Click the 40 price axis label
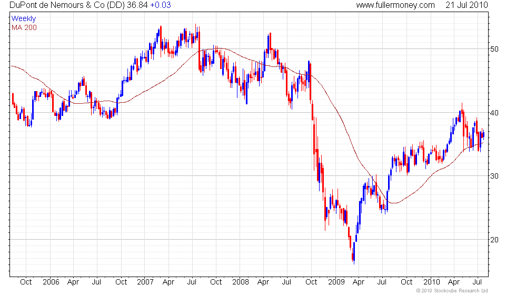 [x=494, y=113]
